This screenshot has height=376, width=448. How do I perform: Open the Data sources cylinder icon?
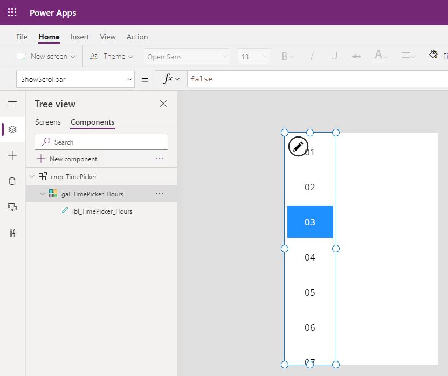coord(12,181)
